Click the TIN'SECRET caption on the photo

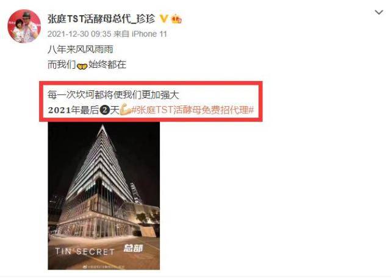[x=85, y=252]
